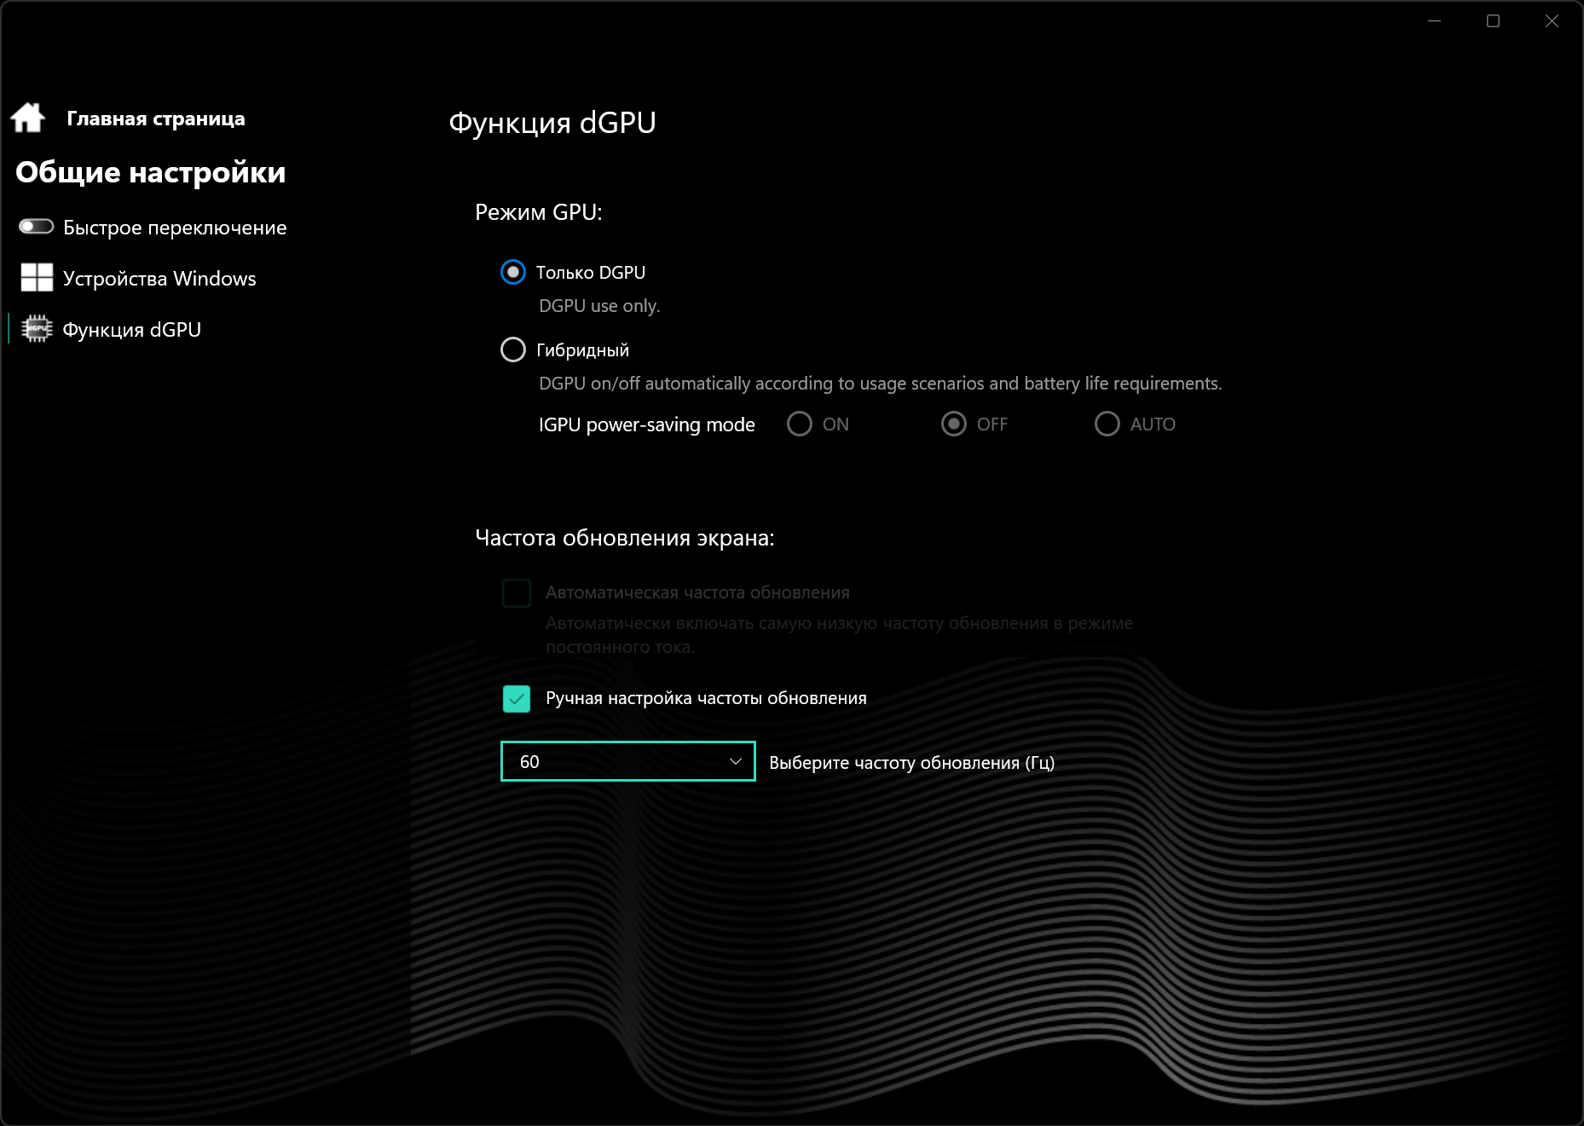1584x1126 pixels.
Task: Click the dropdown chevron arrow next to 60
Action: (x=736, y=761)
